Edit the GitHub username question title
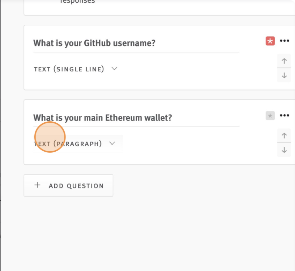Viewport: 295px width, 271px height. 136,43
